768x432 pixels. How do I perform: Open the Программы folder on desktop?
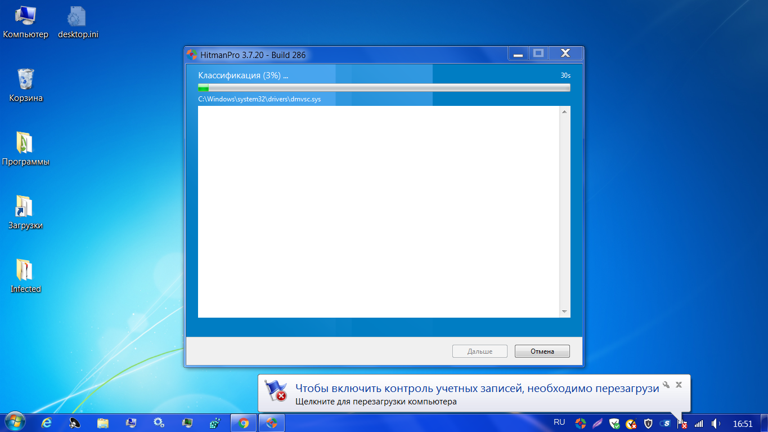point(26,149)
